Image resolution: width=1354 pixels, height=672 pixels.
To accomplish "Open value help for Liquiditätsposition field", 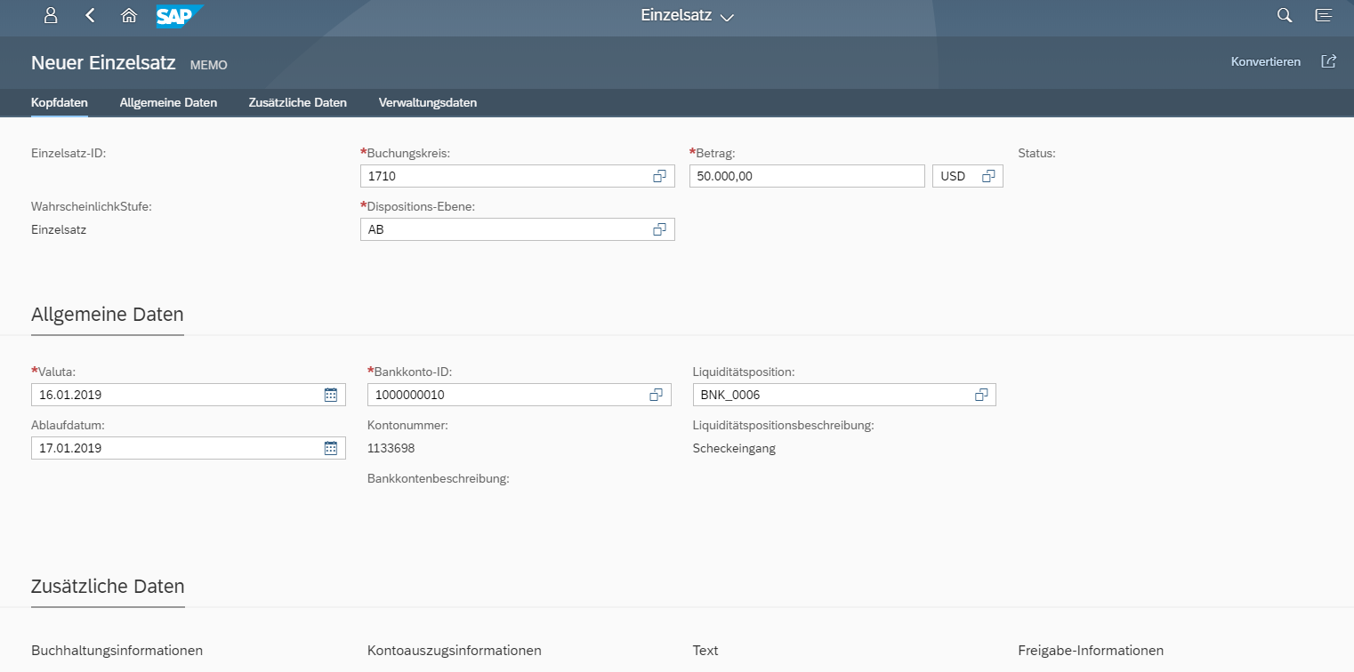I will click(981, 395).
